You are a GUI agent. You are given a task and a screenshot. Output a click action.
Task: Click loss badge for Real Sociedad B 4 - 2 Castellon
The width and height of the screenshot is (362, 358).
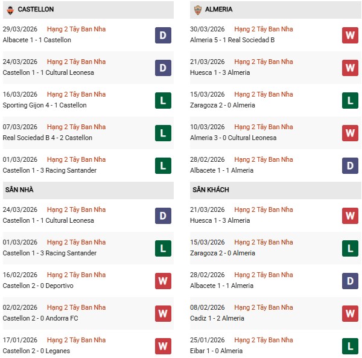[163, 133]
